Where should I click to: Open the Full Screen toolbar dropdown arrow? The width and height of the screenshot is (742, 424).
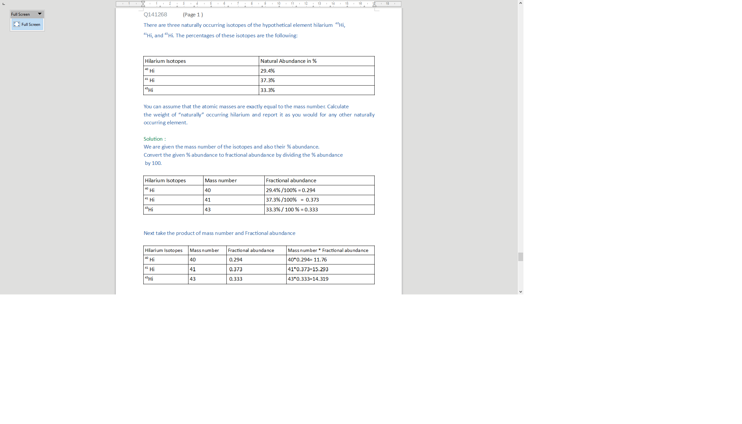tap(40, 14)
